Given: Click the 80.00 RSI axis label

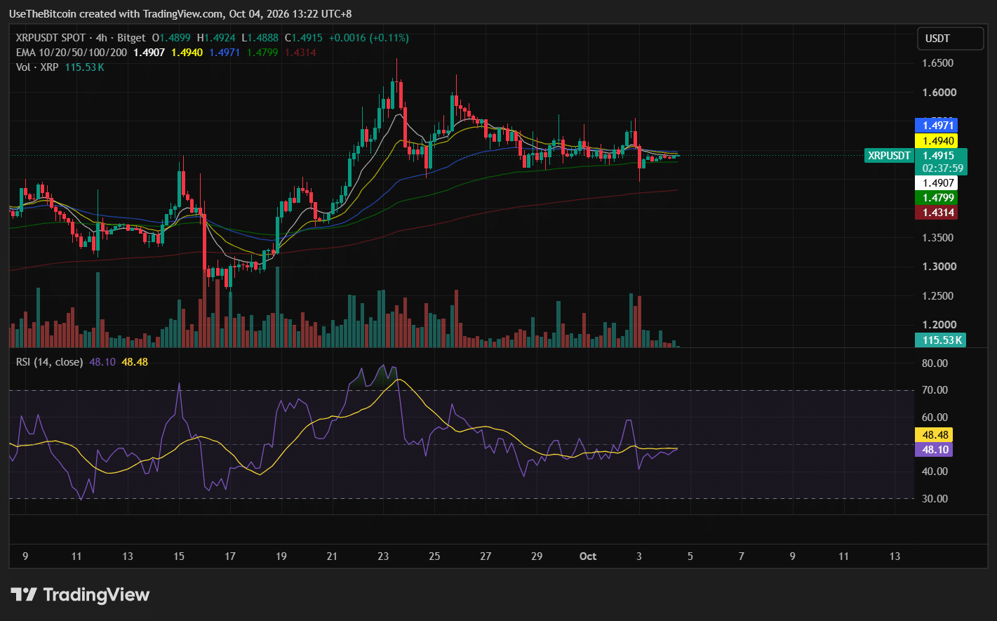Looking at the screenshot, I should tap(935, 363).
